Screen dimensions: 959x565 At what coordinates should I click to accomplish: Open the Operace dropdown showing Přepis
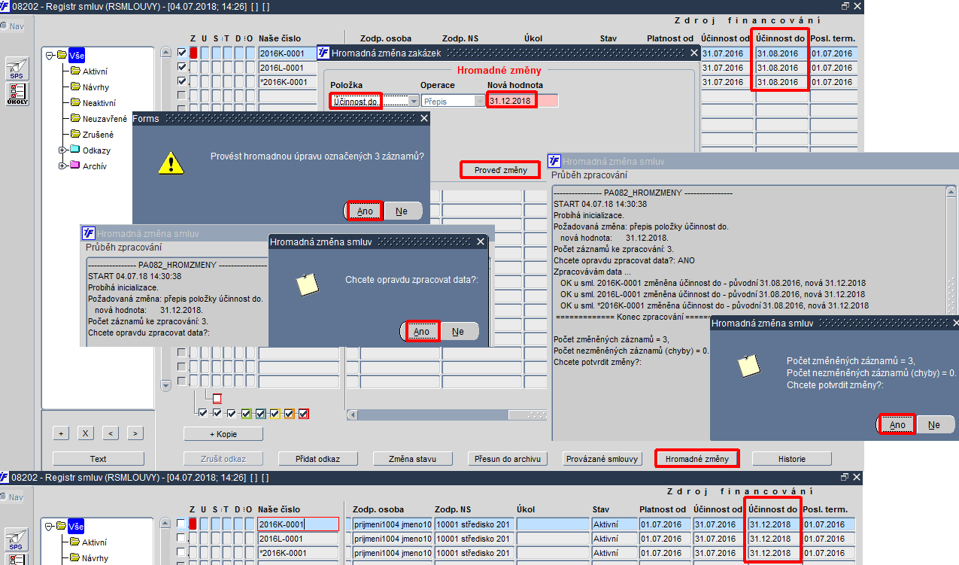[x=479, y=101]
